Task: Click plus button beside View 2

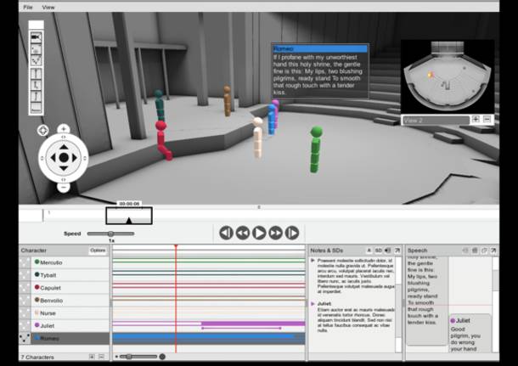Action: click(475, 120)
